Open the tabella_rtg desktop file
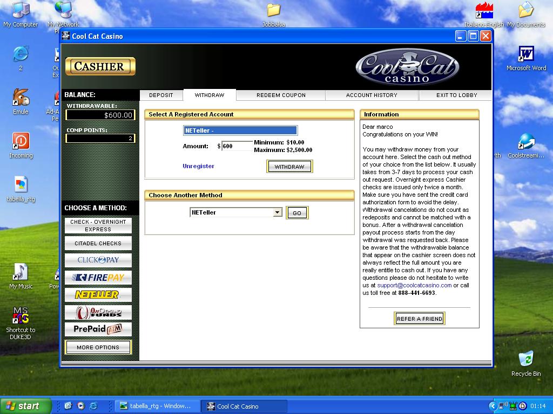The width and height of the screenshot is (553, 414). tap(21, 189)
